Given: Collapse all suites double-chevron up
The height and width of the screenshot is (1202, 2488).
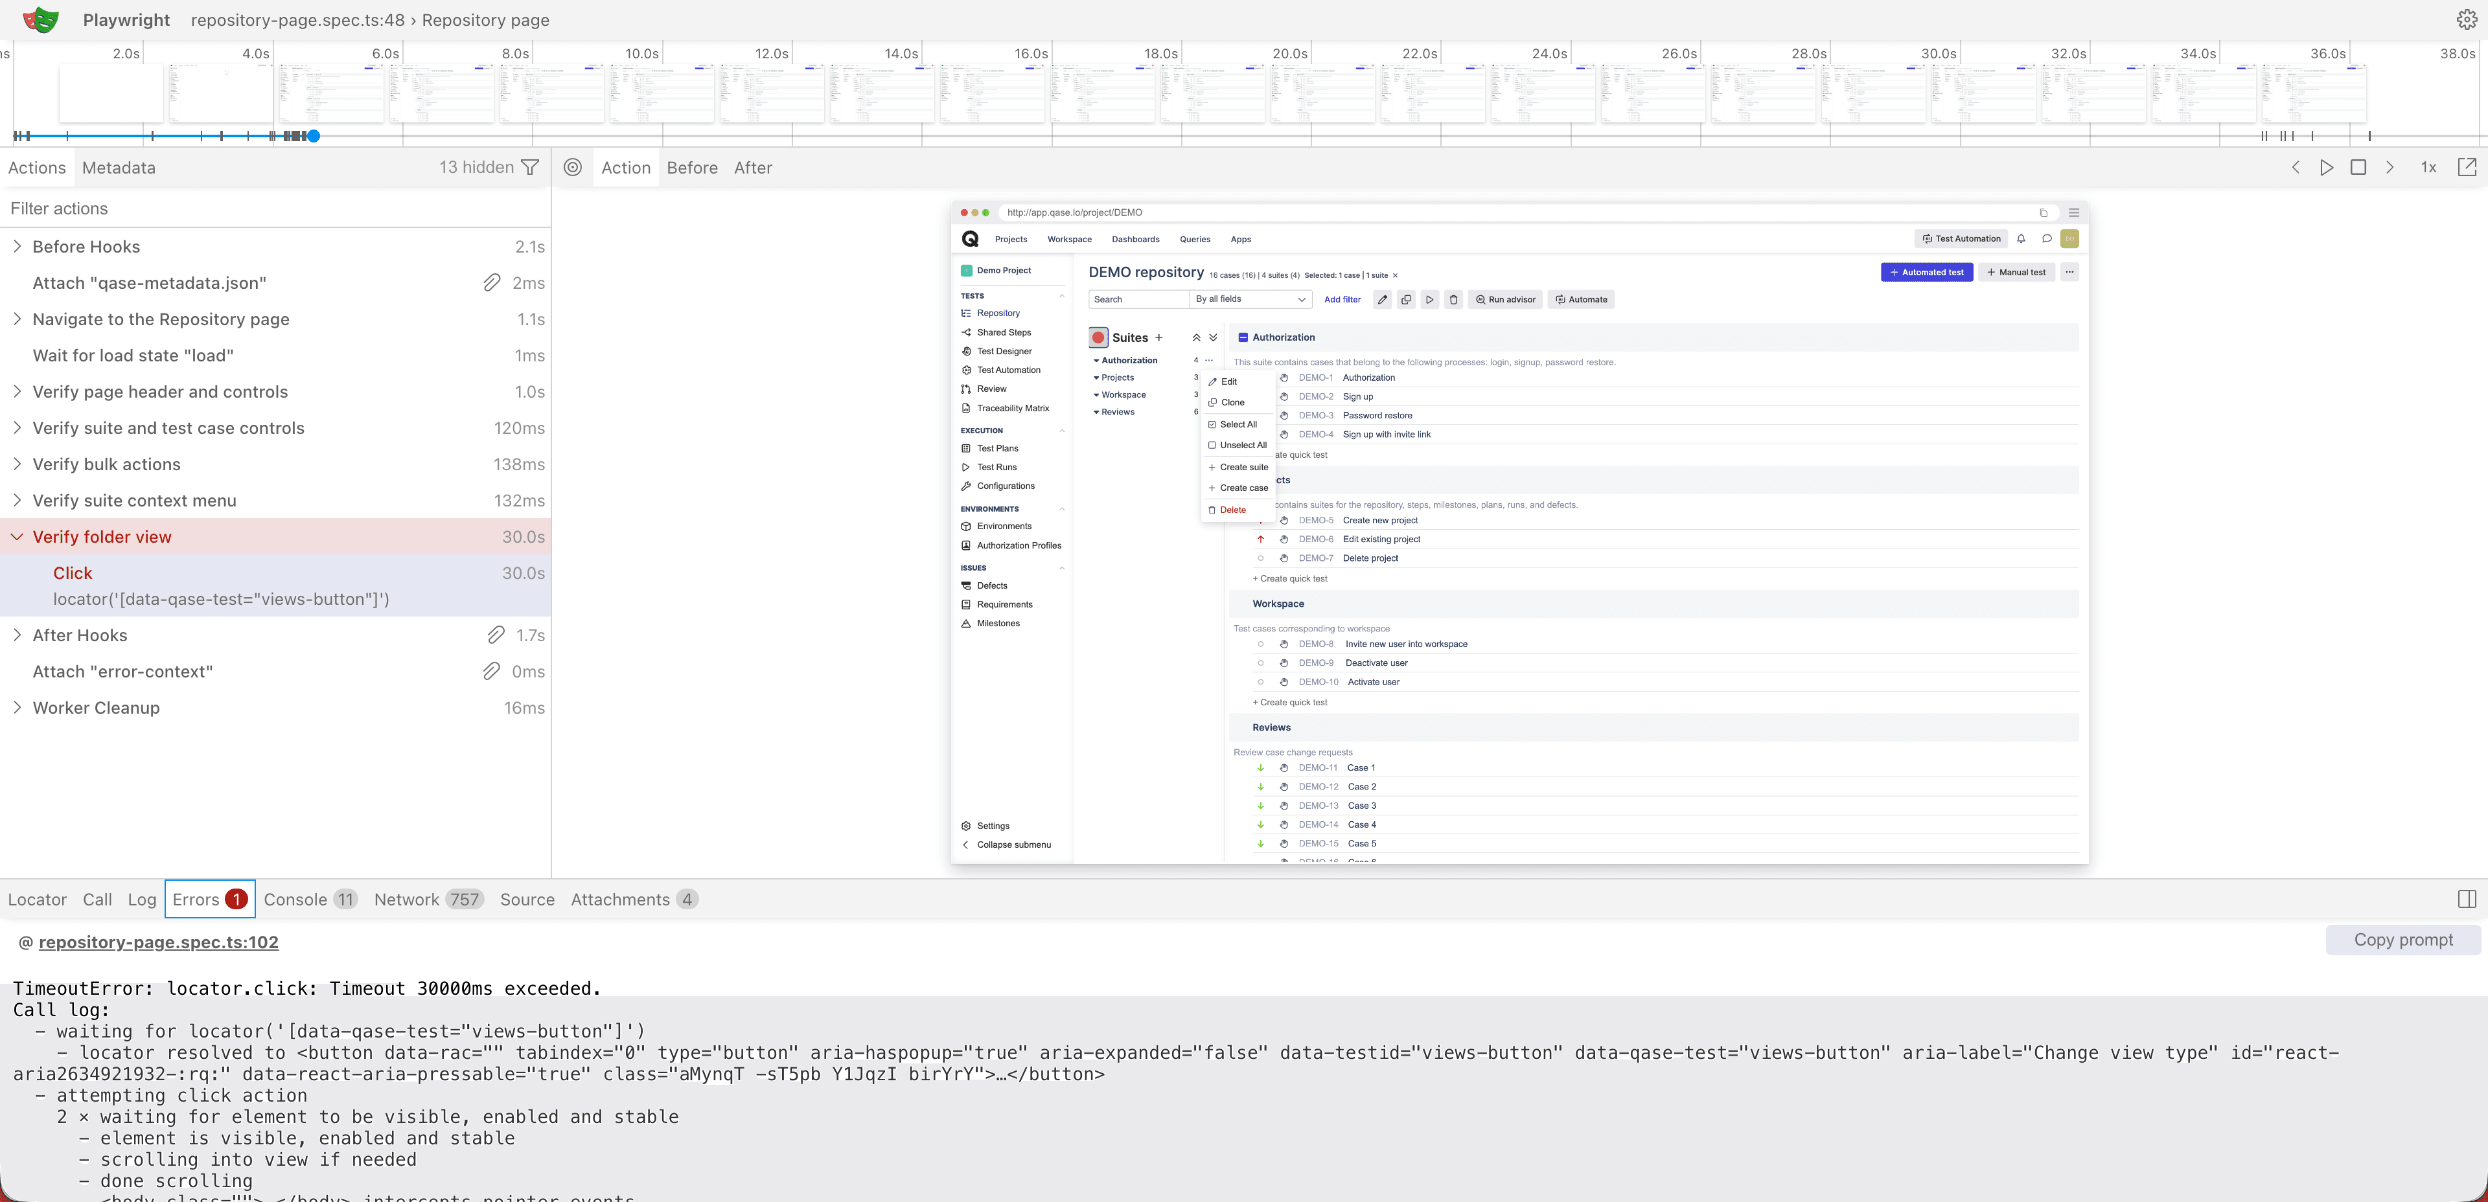Looking at the screenshot, I should pos(1197,338).
